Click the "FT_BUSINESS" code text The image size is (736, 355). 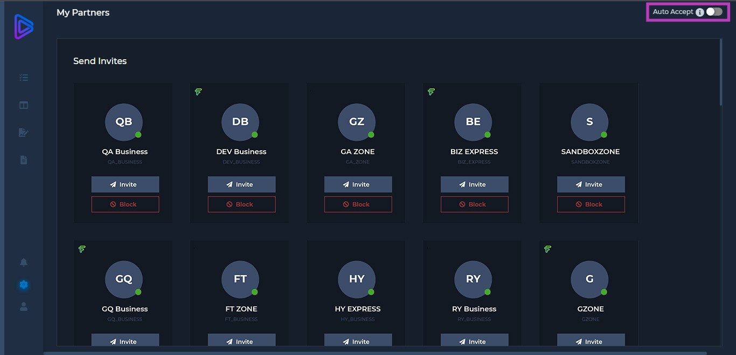point(241,319)
